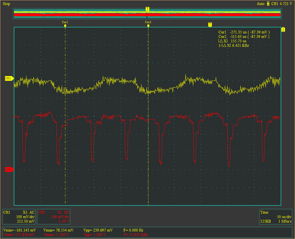Click the yellow CH1 Vpp measurement
Screen dimensions: 295x239
pyautogui.click(x=98, y=230)
